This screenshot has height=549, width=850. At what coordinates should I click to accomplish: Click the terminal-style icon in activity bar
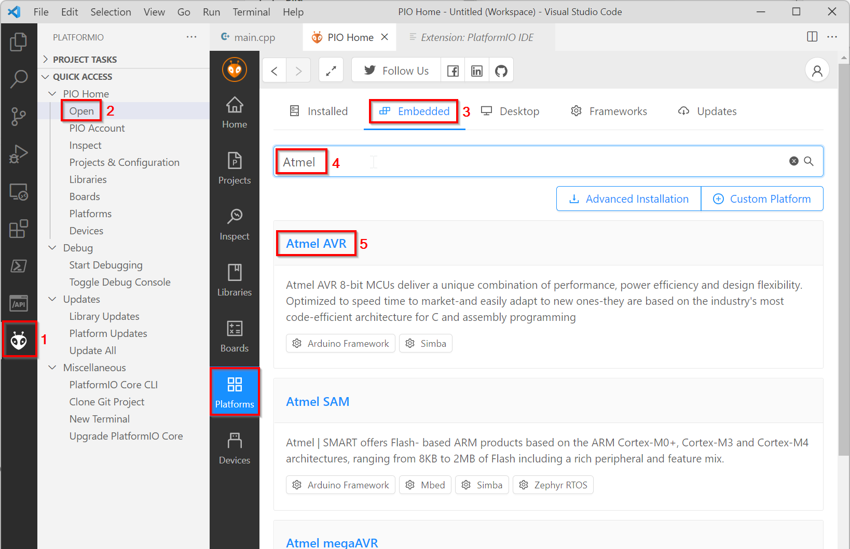(19, 266)
